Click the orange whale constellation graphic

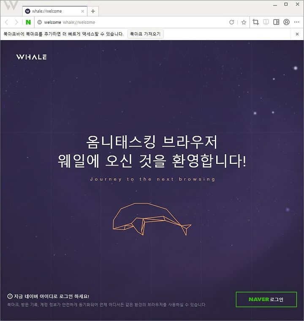[x=152, y=219]
